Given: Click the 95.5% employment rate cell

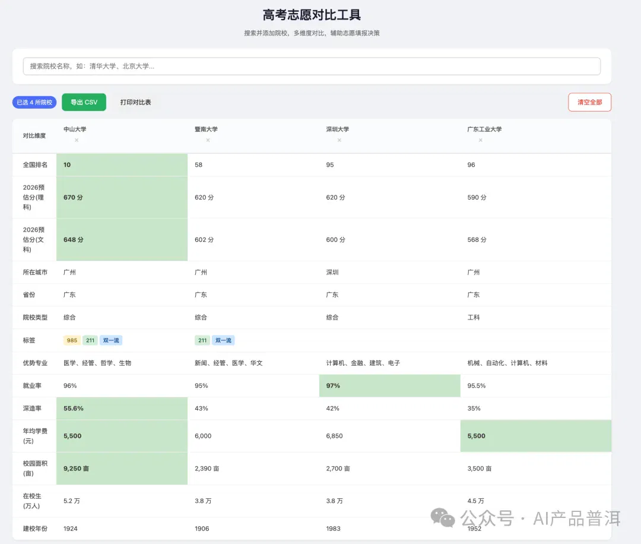Looking at the screenshot, I should click(535, 385).
